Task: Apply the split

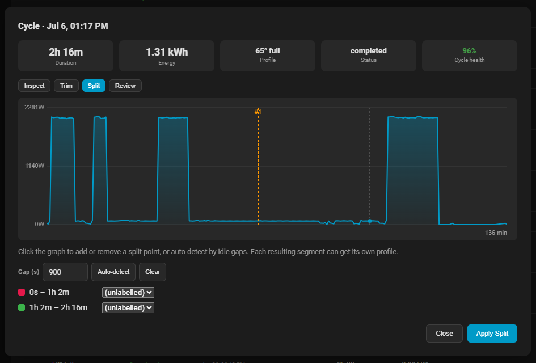Action: tap(492, 334)
